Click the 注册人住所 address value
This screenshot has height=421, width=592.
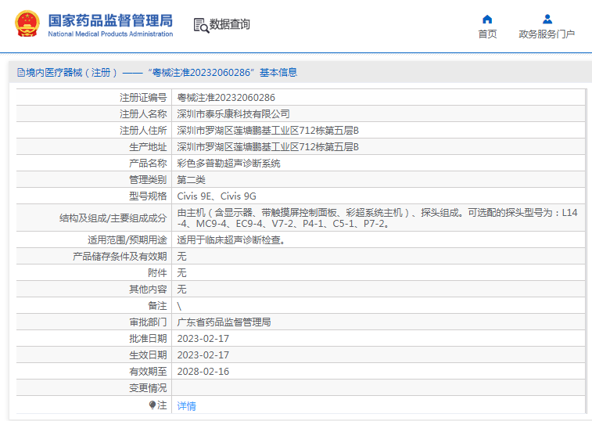[267, 131]
